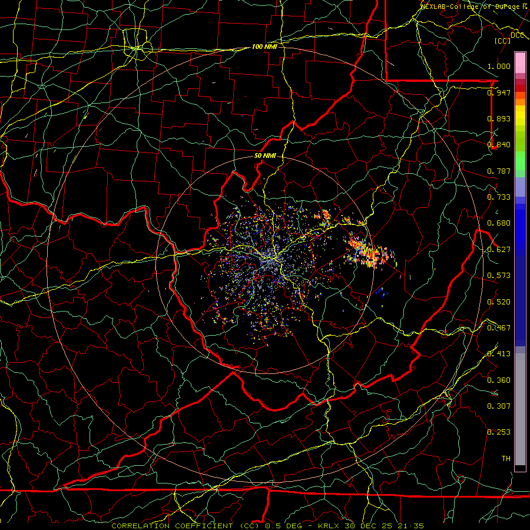Screen dimensions: 530x530
Task: Click the 0.520 scale value
Action: [499, 302]
